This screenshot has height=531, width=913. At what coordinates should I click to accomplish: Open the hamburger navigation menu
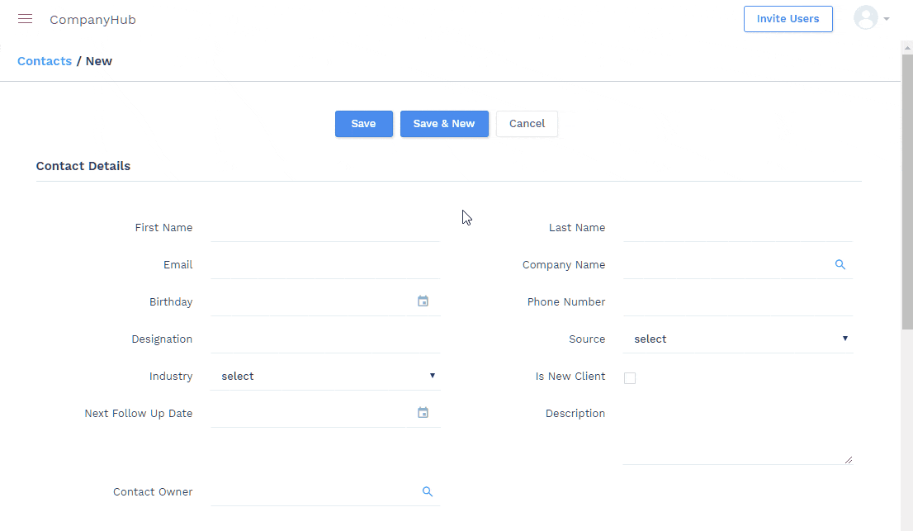coord(25,19)
